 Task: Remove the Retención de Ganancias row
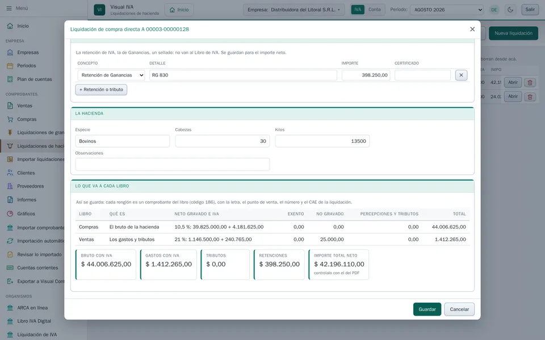click(x=461, y=75)
